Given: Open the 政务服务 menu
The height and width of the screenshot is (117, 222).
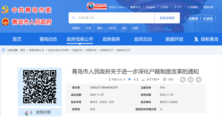Looking at the screenshot, I should click(x=111, y=39).
